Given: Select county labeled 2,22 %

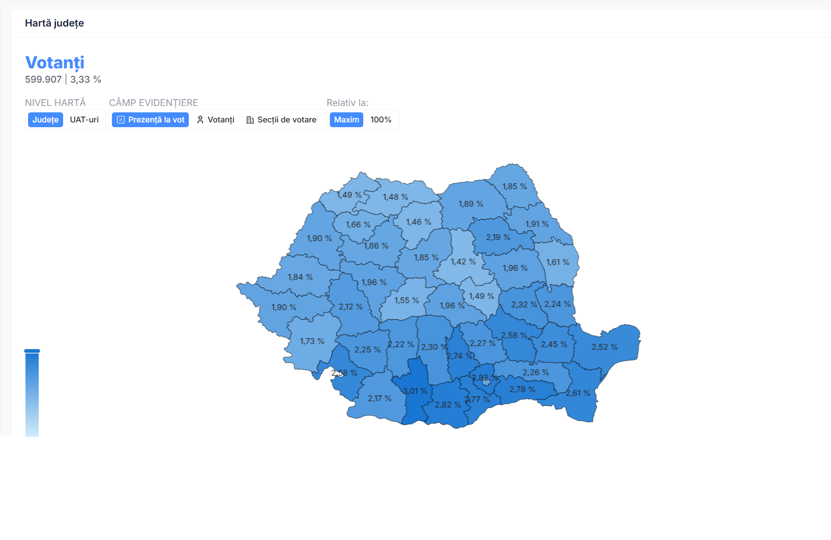Looking at the screenshot, I should tap(400, 344).
